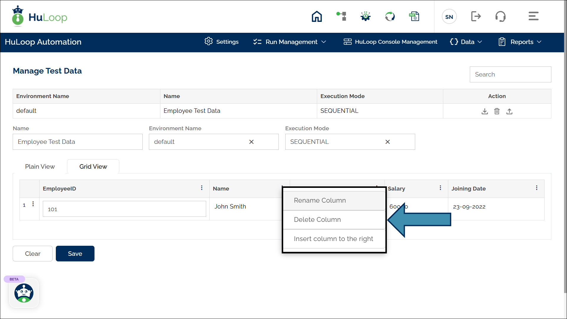
Task: Expand Run Management dropdown
Action: tap(290, 42)
